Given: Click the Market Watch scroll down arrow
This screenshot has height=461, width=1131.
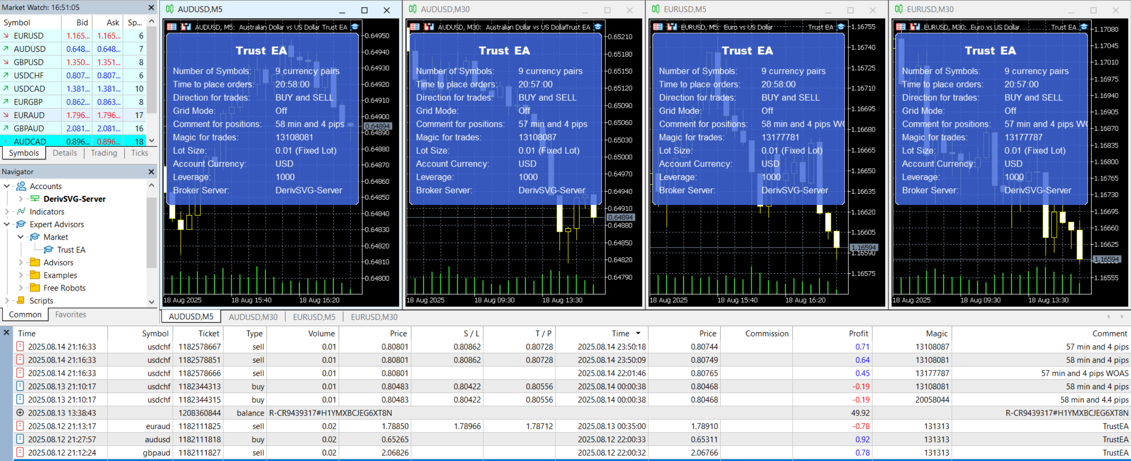Looking at the screenshot, I should coord(152,141).
